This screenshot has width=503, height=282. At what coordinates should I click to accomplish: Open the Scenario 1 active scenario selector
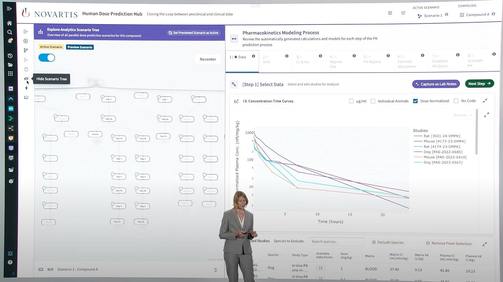click(x=430, y=16)
